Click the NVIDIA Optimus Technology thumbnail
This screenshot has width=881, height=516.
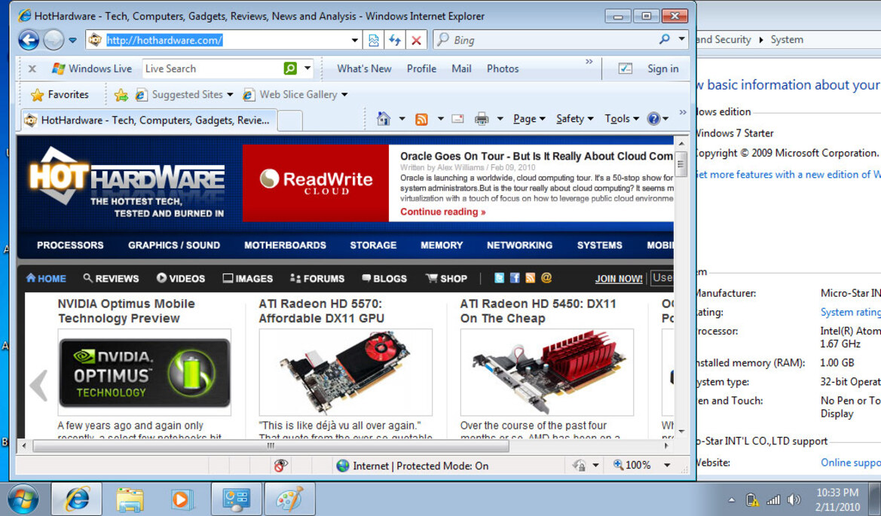[145, 372]
